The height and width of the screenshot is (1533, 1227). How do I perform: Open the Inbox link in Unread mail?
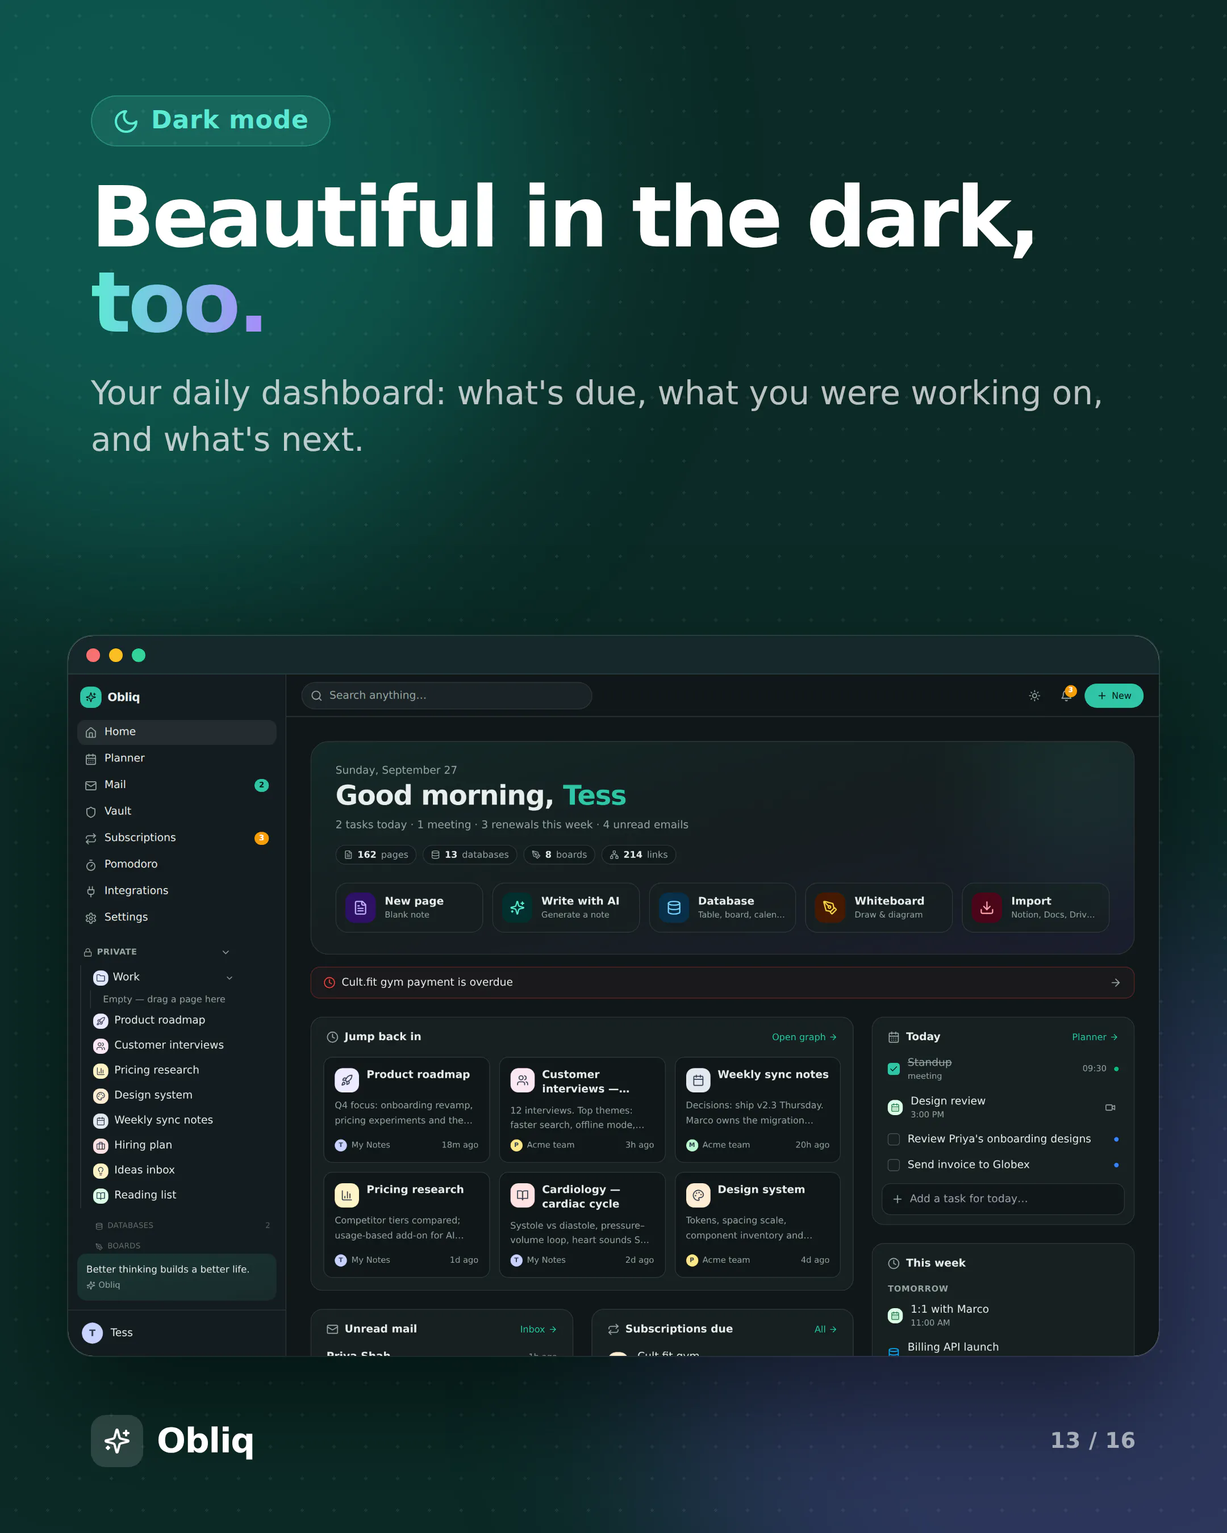pyautogui.click(x=538, y=1329)
